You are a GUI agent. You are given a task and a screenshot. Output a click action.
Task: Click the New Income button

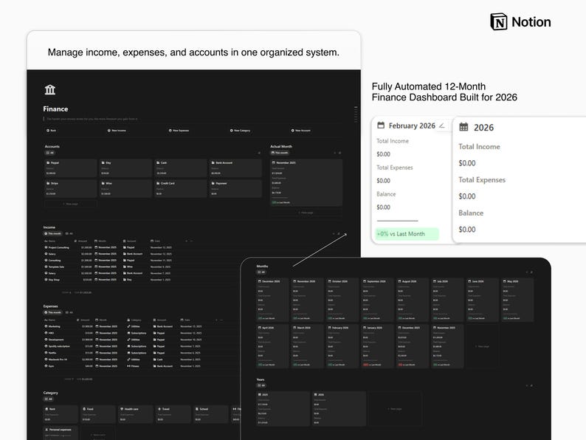117,131
